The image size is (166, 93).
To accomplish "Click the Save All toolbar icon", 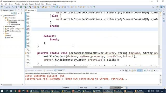I will click(x=9, y=7).
